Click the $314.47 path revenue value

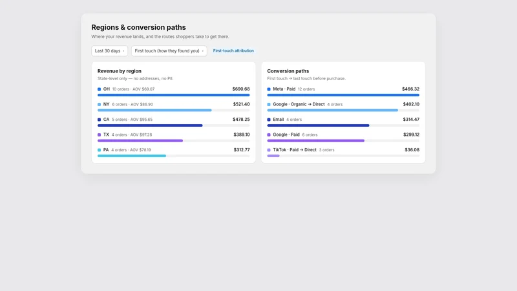[x=411, y=120]
